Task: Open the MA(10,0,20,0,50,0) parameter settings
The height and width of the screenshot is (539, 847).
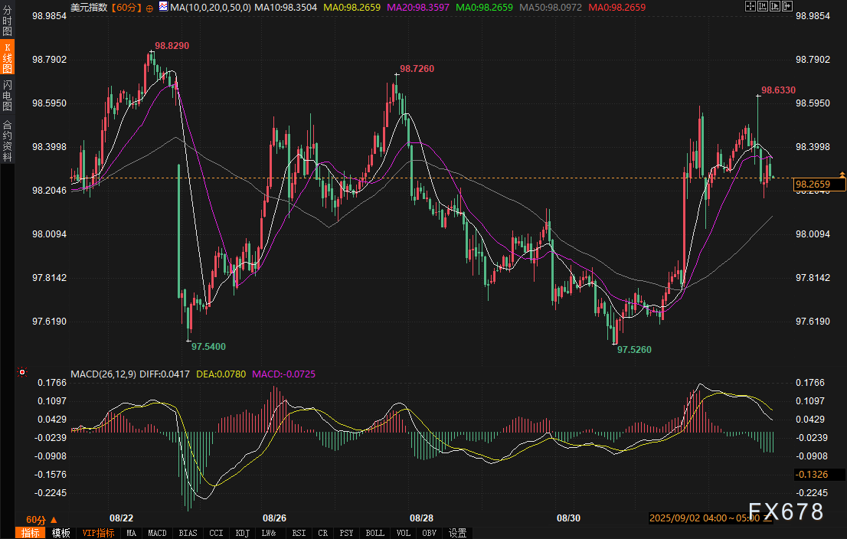Action: [209, 7]
